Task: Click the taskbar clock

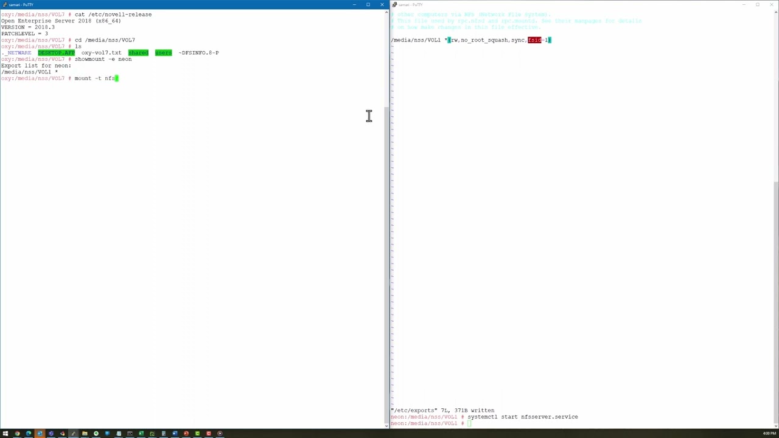Action: pyautogui.click(x=769, y=434)
